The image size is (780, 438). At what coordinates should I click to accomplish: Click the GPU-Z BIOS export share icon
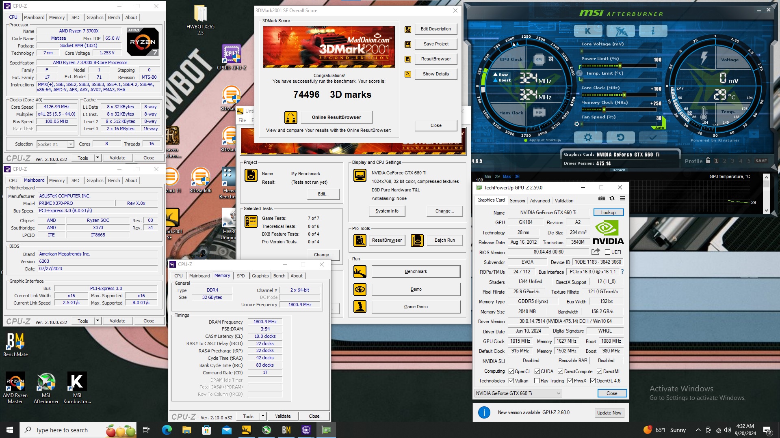[x=596, y=252]
